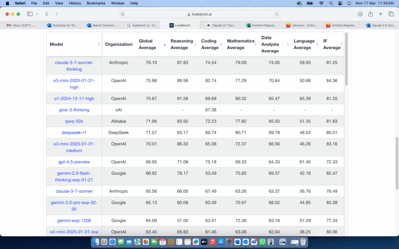
Task: Click the Share icon in toolbar
Action: (371, 14)
